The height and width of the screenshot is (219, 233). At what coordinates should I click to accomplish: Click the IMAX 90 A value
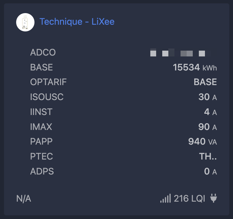207,127
